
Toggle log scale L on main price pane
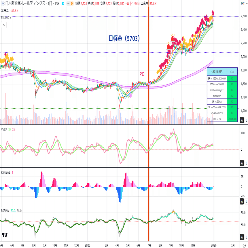click(246, 120)
